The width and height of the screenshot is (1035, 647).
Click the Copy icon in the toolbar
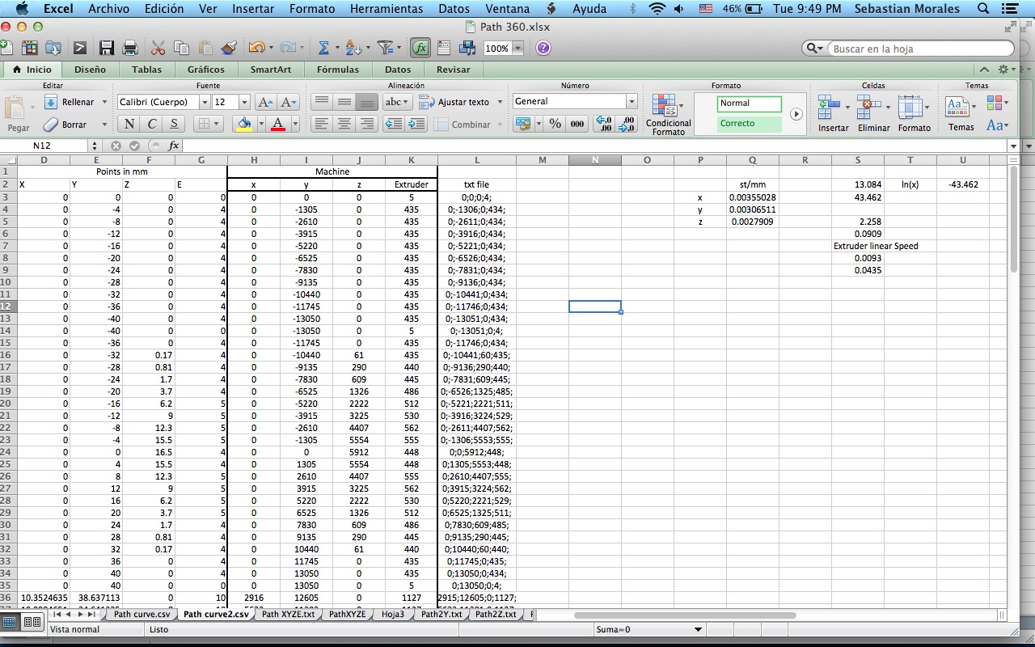(x=181, y=48)
